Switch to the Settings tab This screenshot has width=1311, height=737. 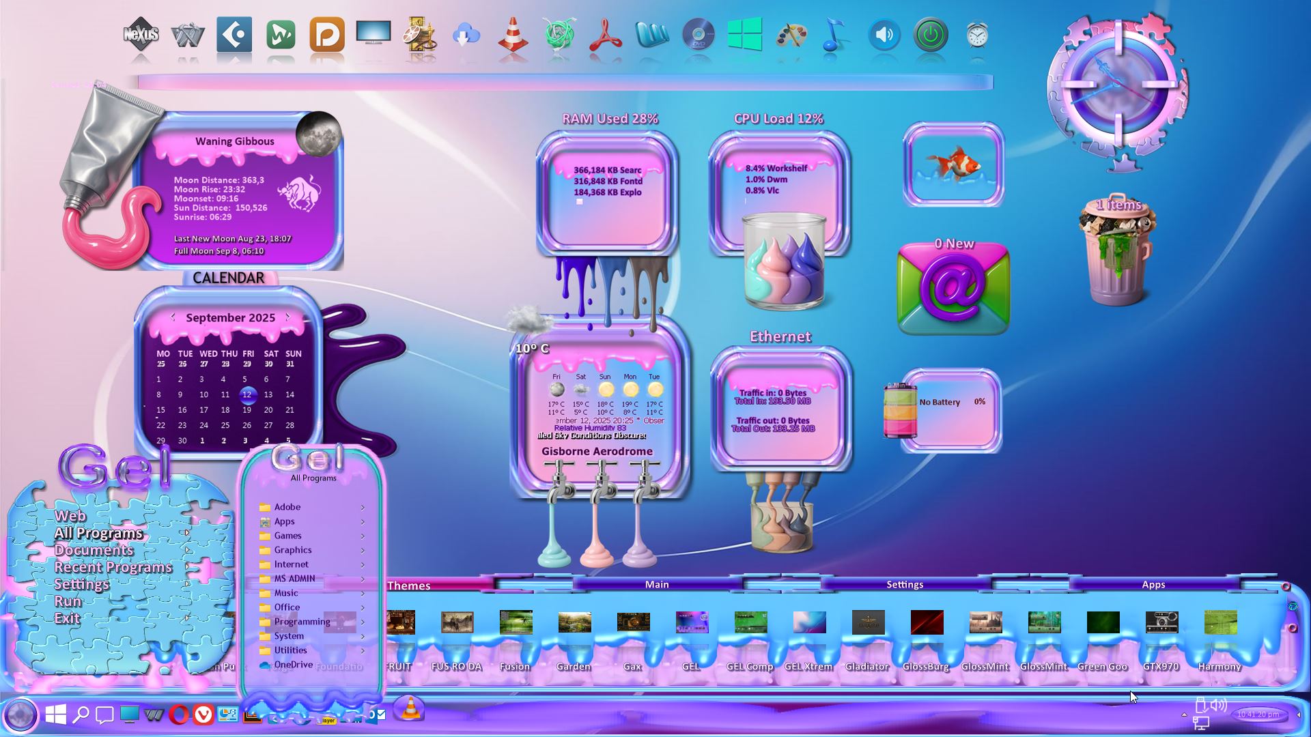[x=904, y=584]
